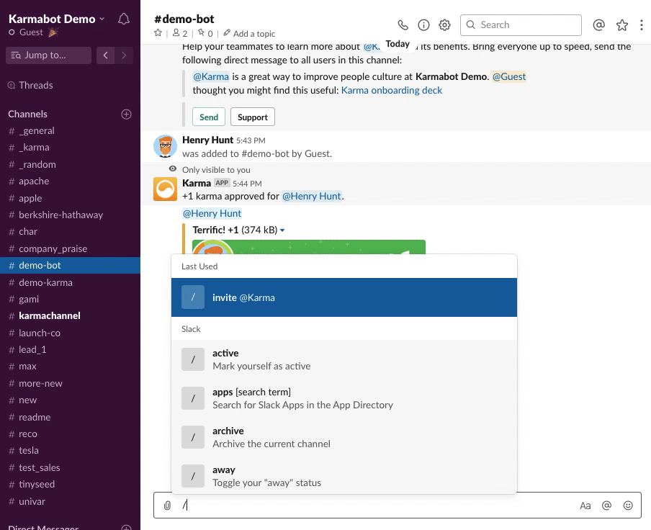Viewport: 651px width, 530px height.
Task: Open the launch-co channel
Action: pyautogui.click(x=40, y=333)
